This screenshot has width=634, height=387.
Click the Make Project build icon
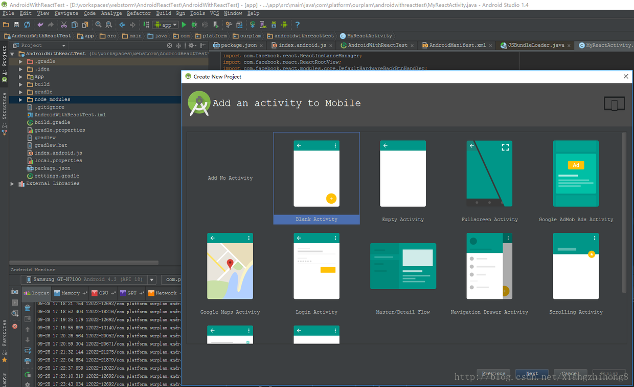146,25
